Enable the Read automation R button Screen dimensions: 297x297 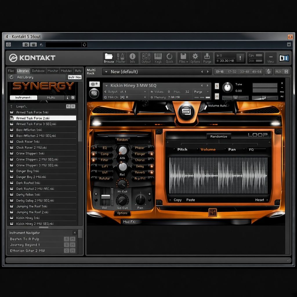click(x=26, y=45)
